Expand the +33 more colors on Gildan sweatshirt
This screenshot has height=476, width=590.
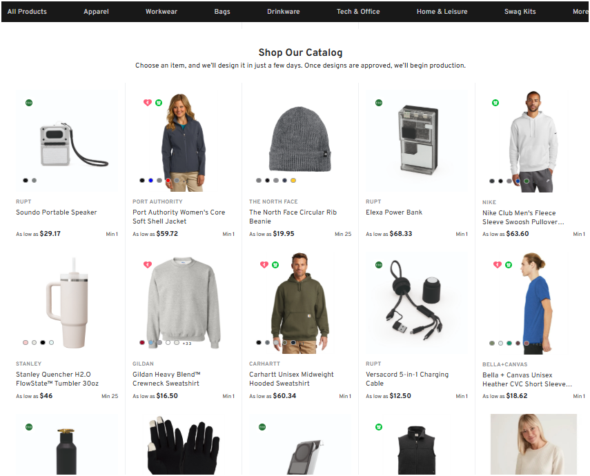(x=186, y=343)
